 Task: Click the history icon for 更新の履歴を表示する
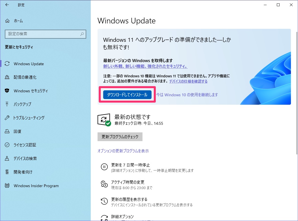(104, 201)
